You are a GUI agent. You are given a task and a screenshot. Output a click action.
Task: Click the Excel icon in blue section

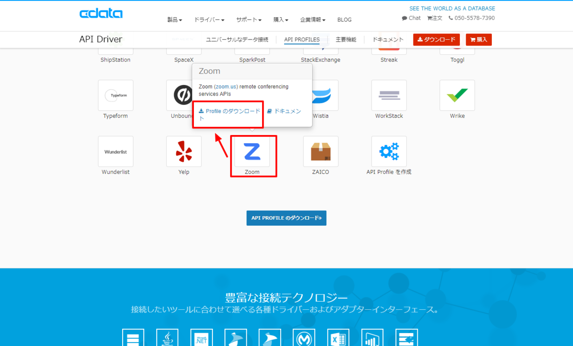pos(338,337)
